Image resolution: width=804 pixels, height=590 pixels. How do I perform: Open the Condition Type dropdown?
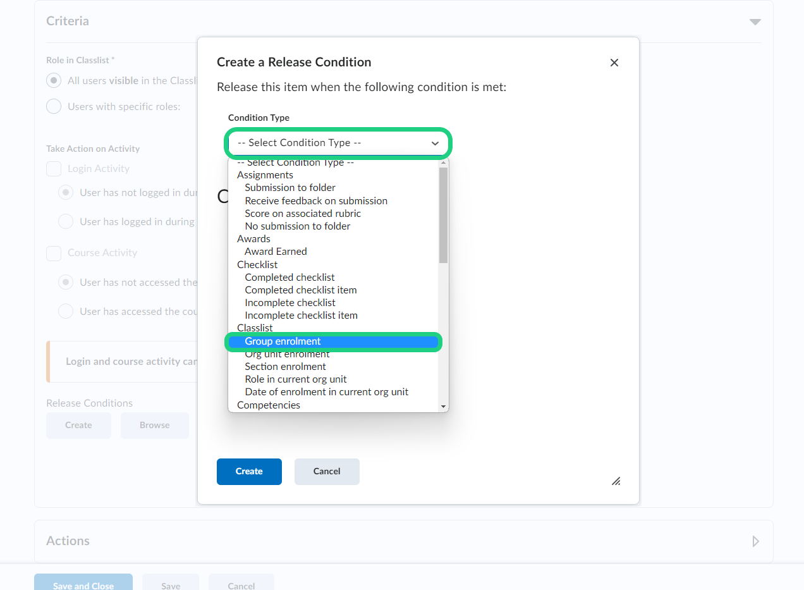(338, 143)
